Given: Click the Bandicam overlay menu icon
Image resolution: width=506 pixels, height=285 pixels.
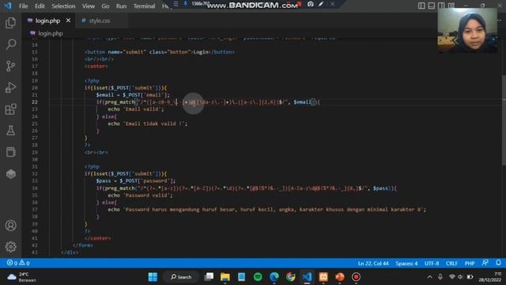Looking at the screenshot, I should click(176, 4).
